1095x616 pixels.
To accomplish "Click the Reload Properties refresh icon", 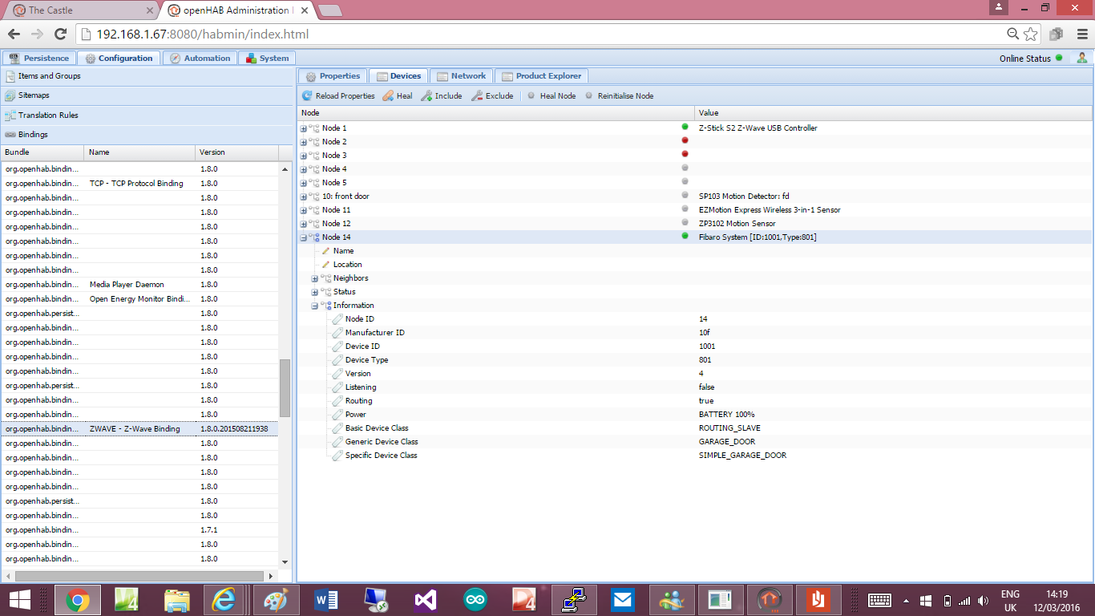I will [307, 96].
